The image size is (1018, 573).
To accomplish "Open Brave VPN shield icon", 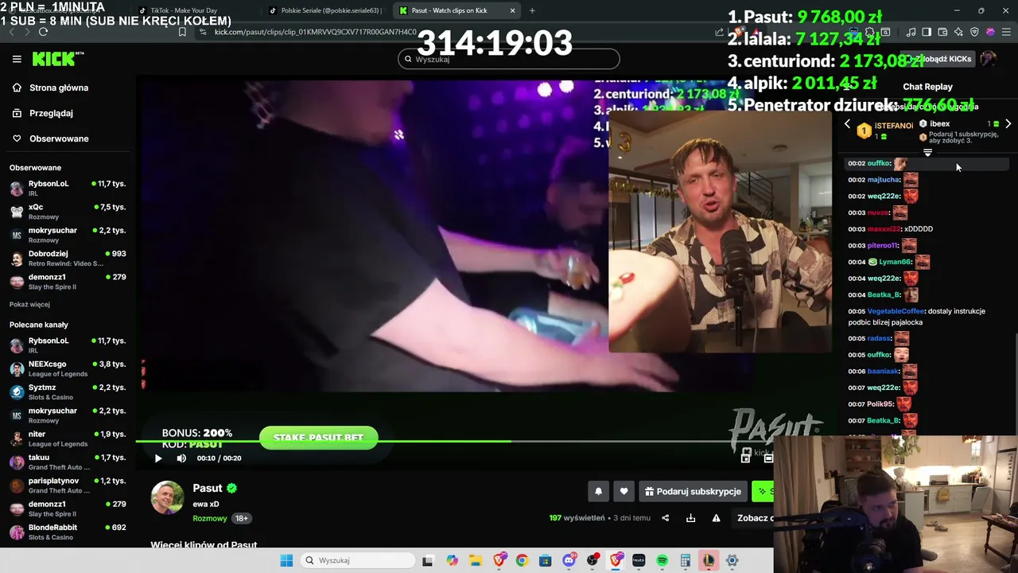I will pyautogui.click(x=974, y=32).
